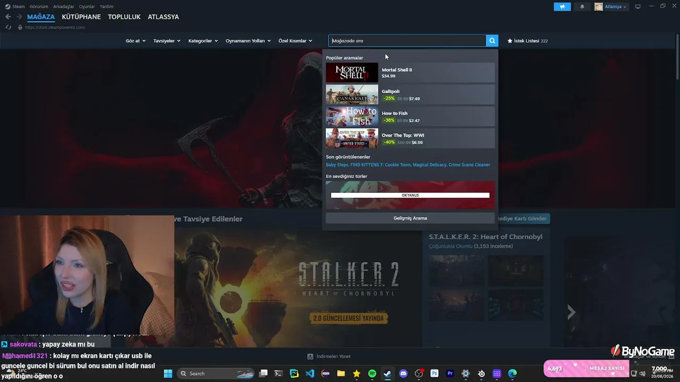
Task: Open the announcements megaphone button
Action: tap(562, 6)
